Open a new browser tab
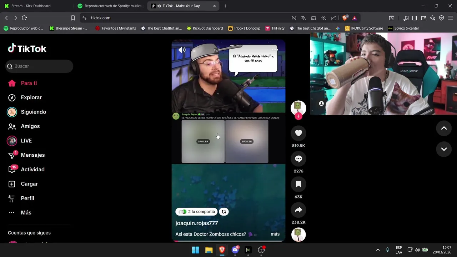 click(225, 6)
